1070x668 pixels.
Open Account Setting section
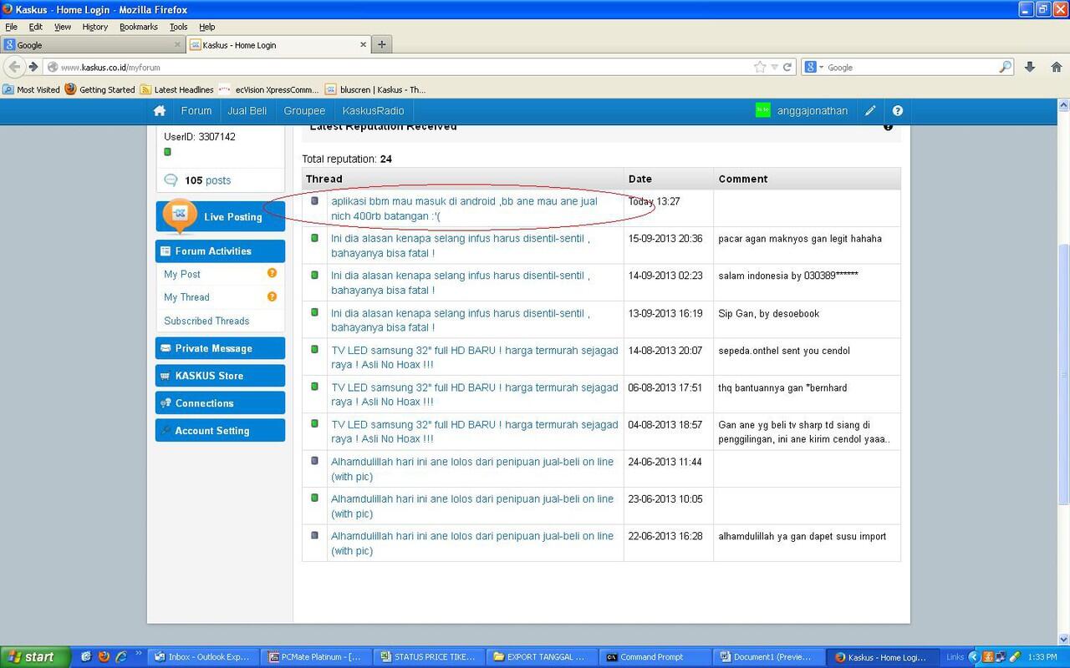[220, 431]
